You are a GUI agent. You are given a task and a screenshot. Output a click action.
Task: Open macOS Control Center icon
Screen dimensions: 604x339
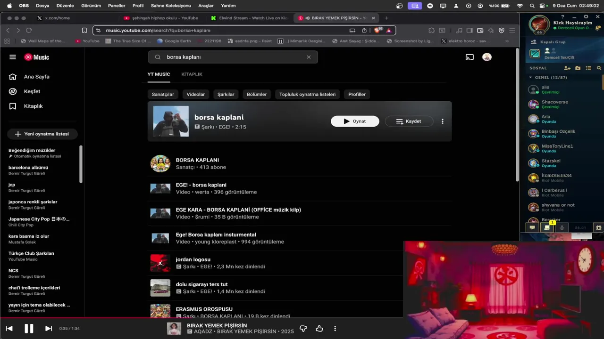pyautogui.click(x=542, y=6)
